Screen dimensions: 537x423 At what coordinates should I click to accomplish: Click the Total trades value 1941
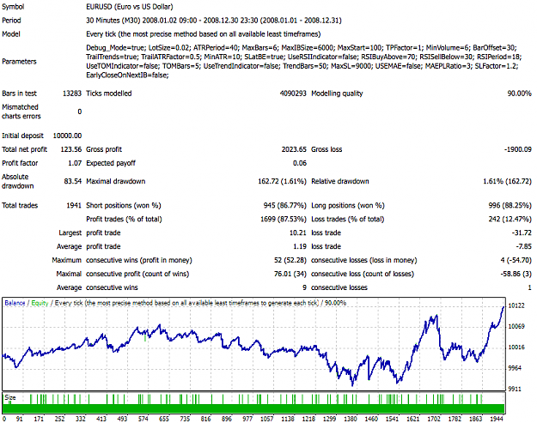point(74,206)
